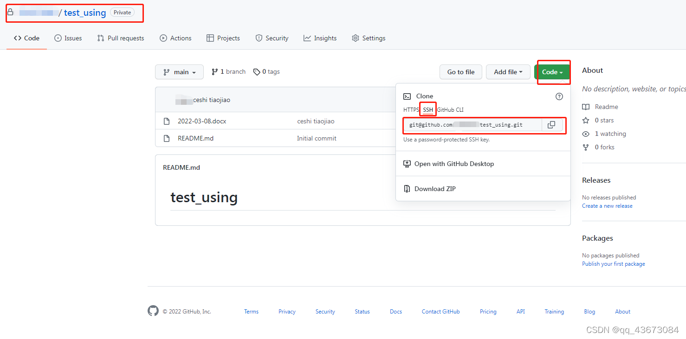View the Insights tab
The width and height of the screenshot is (686, 339).
(320, 38)
